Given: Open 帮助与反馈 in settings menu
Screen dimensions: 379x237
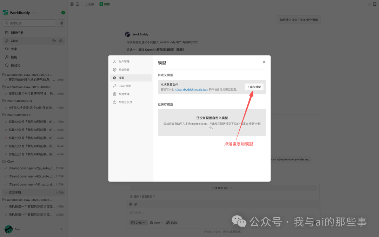Looking at the screenshot, I should [131, 102].
